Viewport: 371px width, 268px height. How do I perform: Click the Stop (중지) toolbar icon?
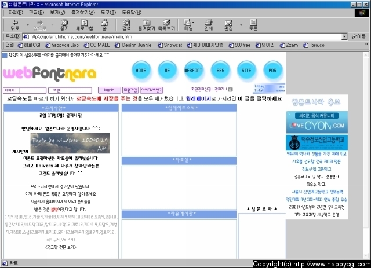64,25
